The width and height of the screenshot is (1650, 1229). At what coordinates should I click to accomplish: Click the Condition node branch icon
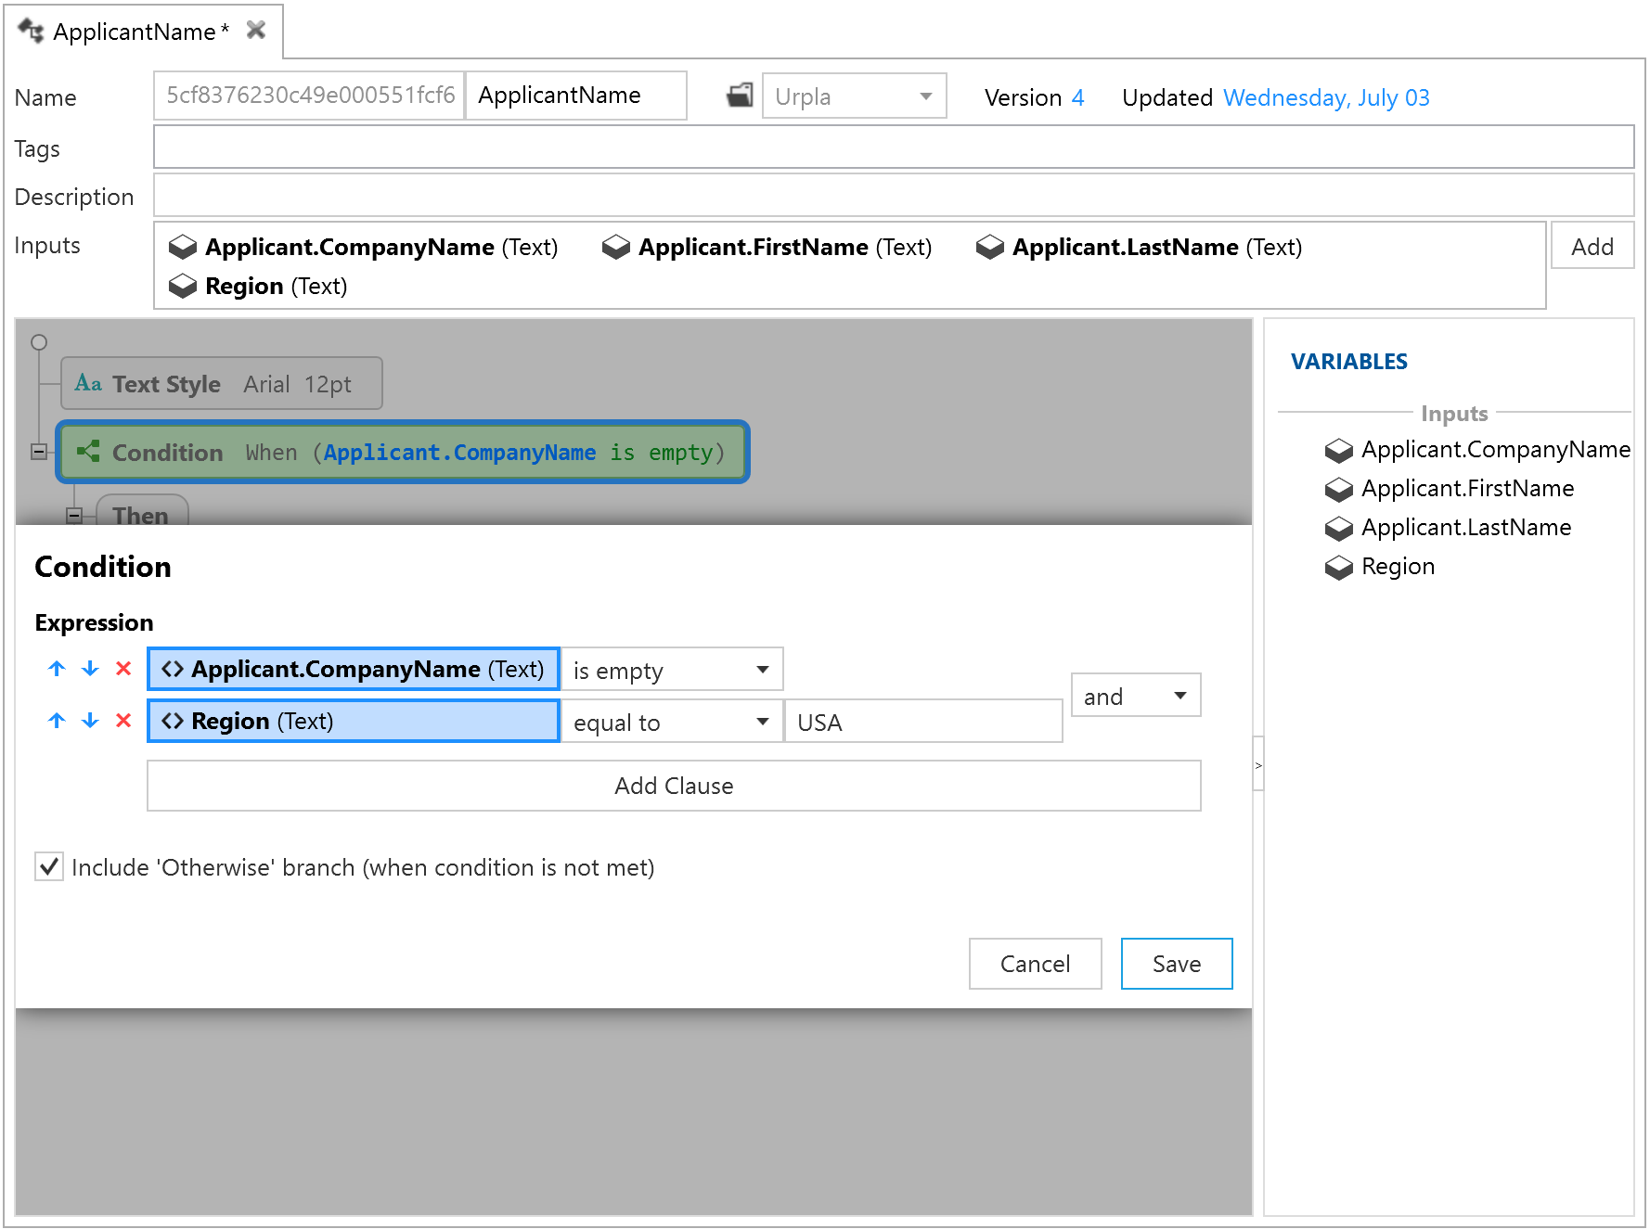[88, 452]
